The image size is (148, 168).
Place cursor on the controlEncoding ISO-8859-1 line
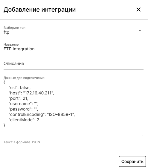(x=42, y=114)
